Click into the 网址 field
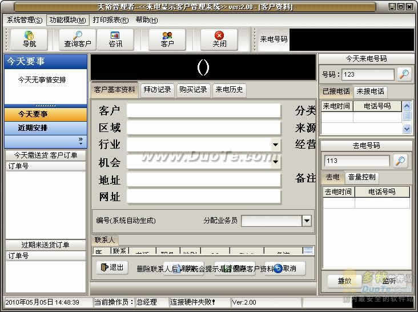Viewport: 418px width, 312px height. point(204,197)
